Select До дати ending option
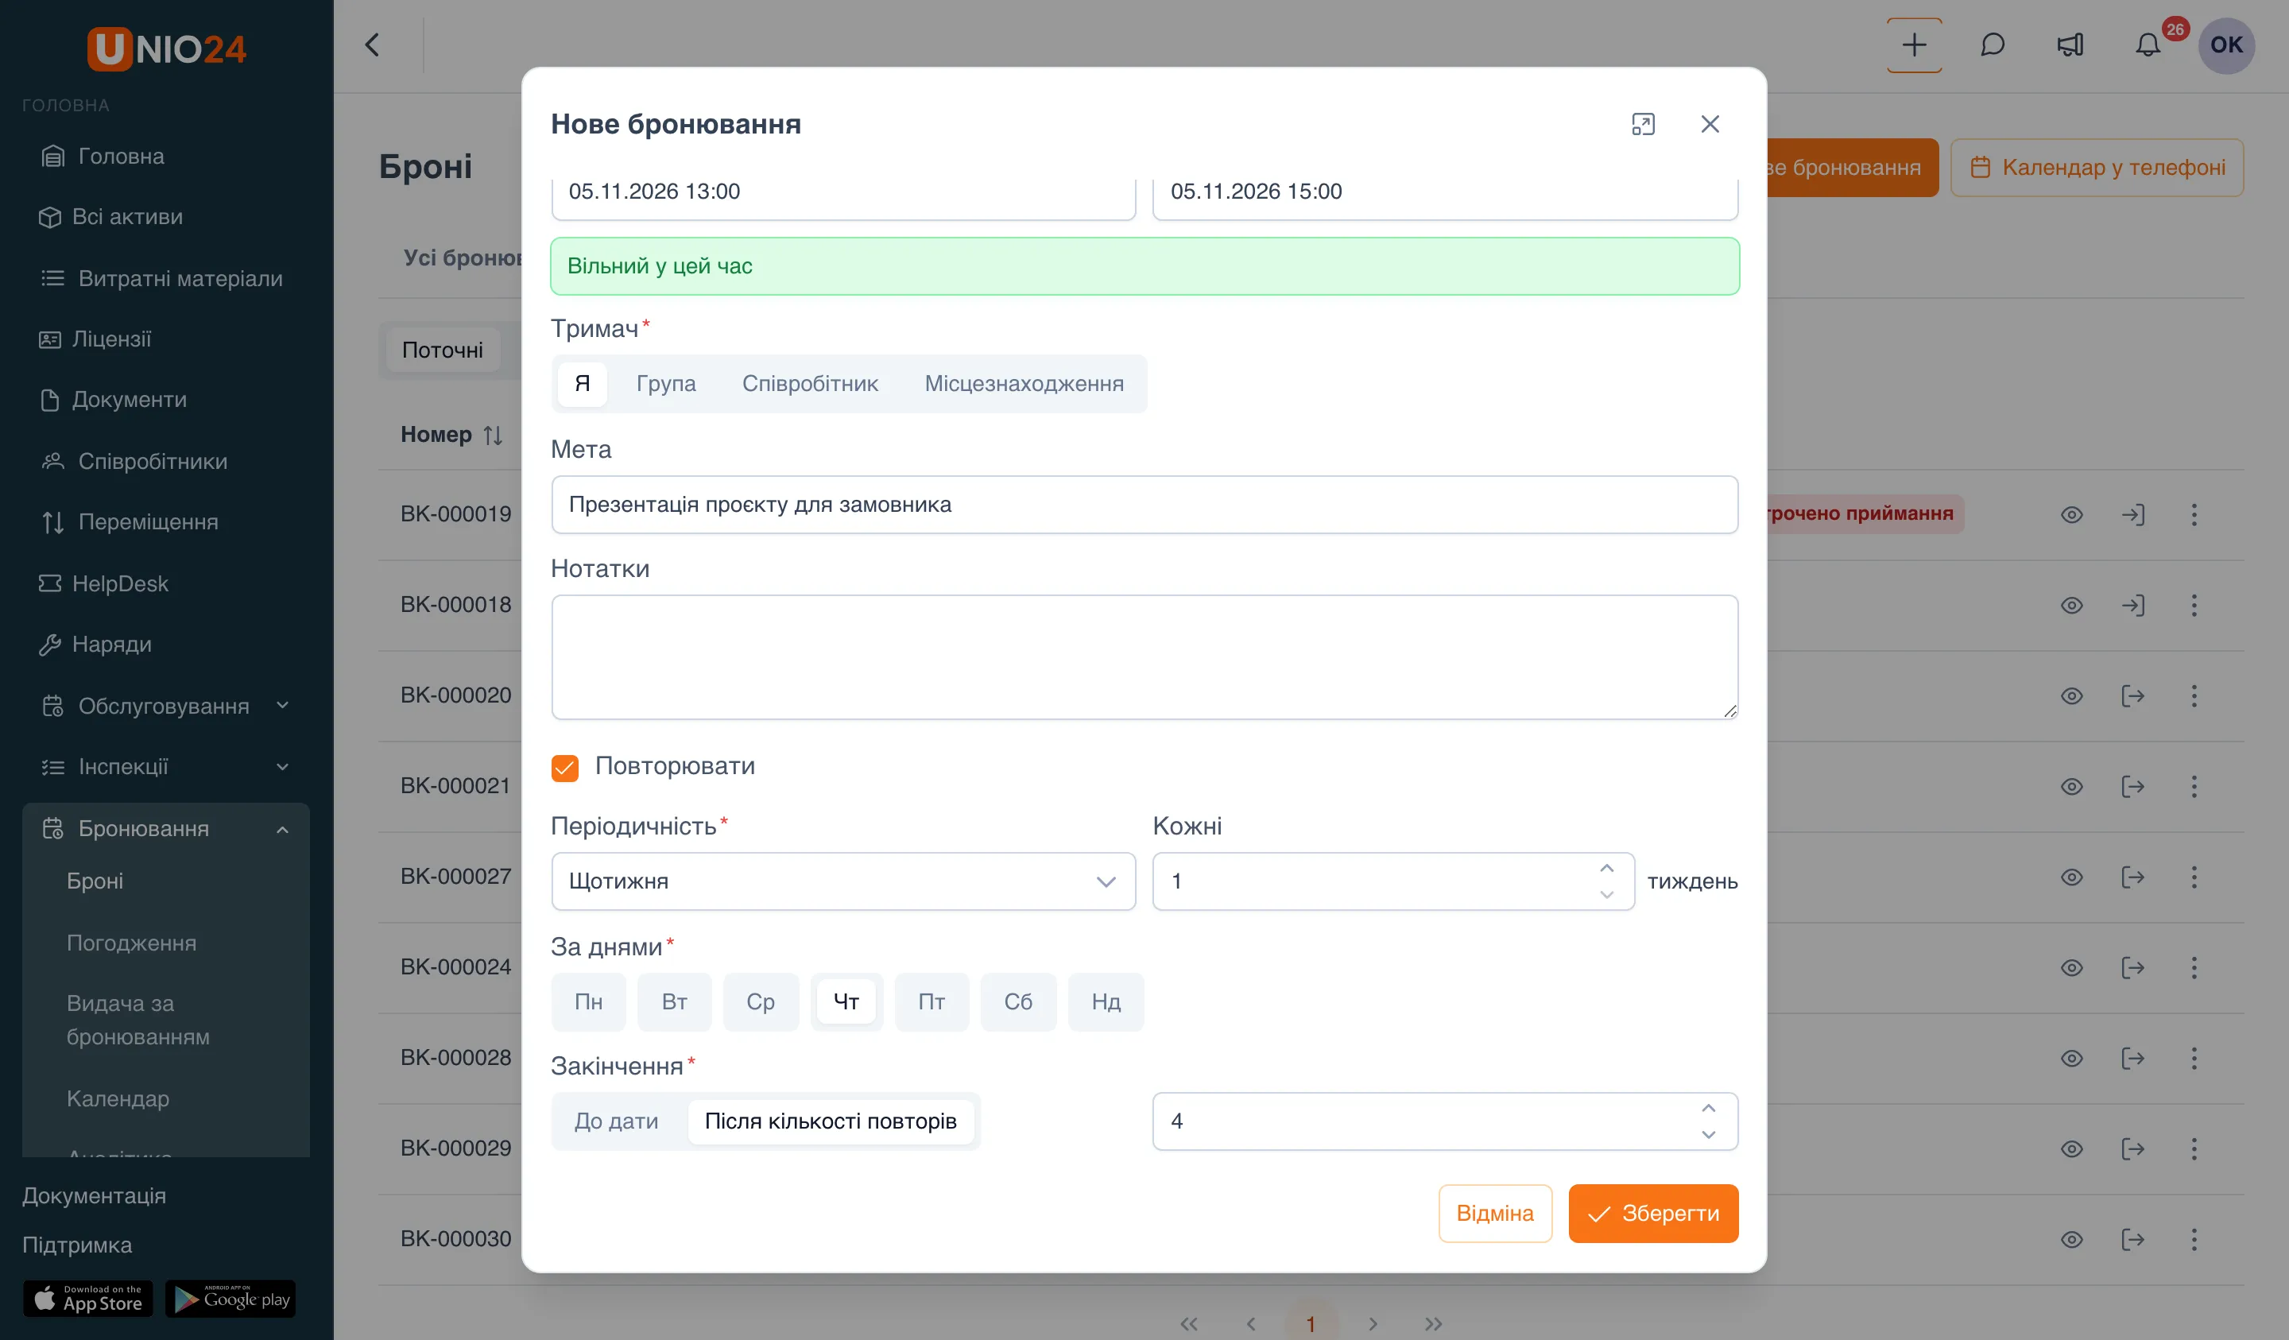This screenshot has height=1340, width=2289. [616, 1121]
